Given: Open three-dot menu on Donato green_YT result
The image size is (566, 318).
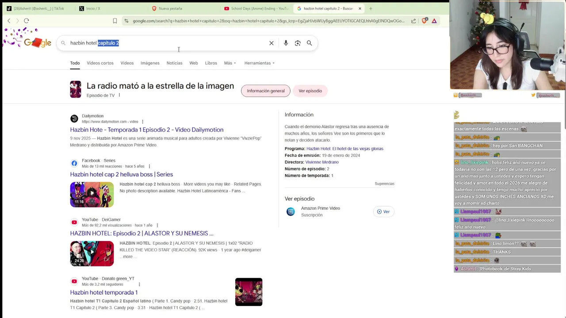Looking at the screenshot, I should (139, 284).
